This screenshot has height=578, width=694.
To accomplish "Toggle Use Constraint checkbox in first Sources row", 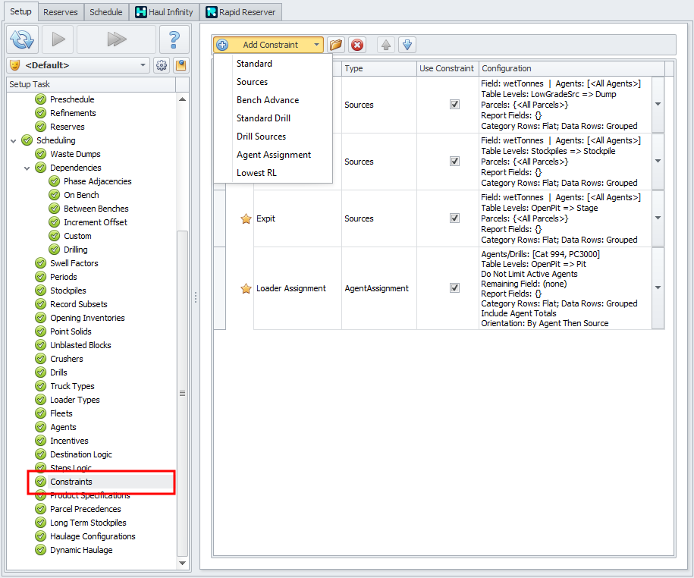I will click(x=454, y=105).
